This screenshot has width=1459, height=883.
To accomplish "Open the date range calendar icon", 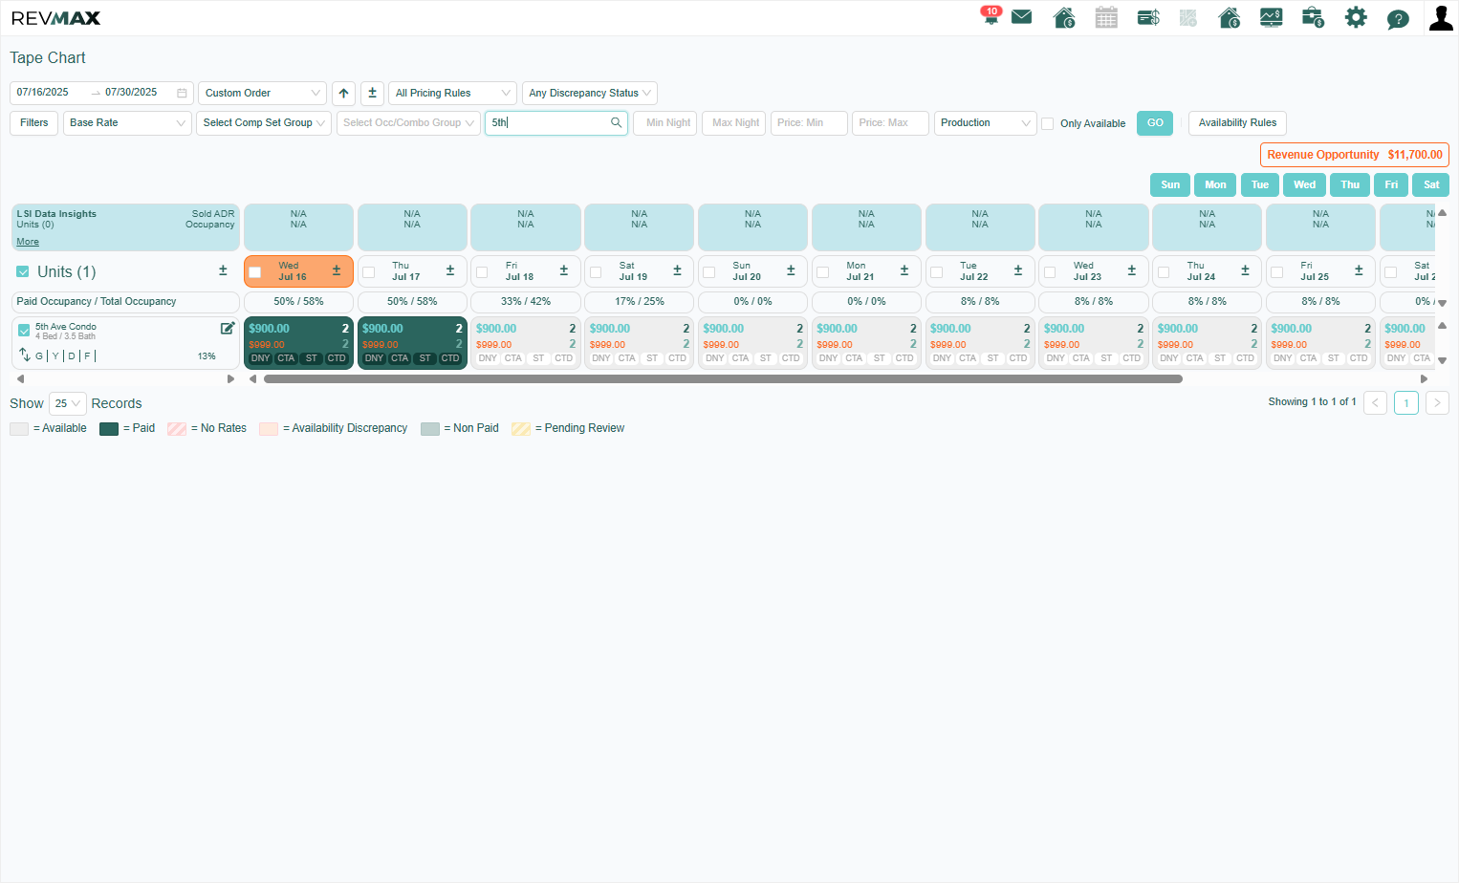I will point(182,93).
